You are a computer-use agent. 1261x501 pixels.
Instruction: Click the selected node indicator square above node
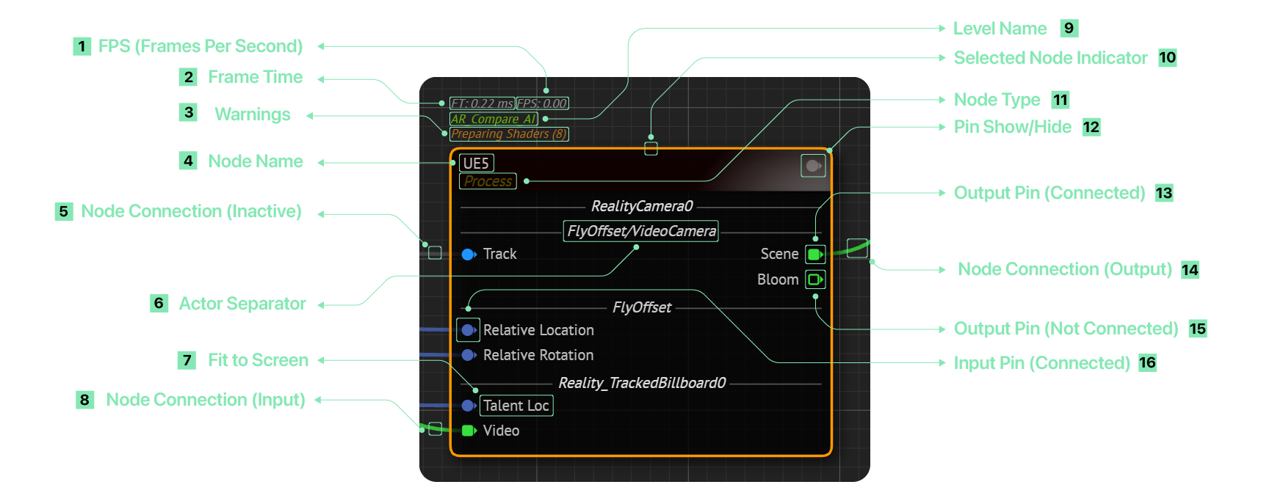[x=651, y=149]
